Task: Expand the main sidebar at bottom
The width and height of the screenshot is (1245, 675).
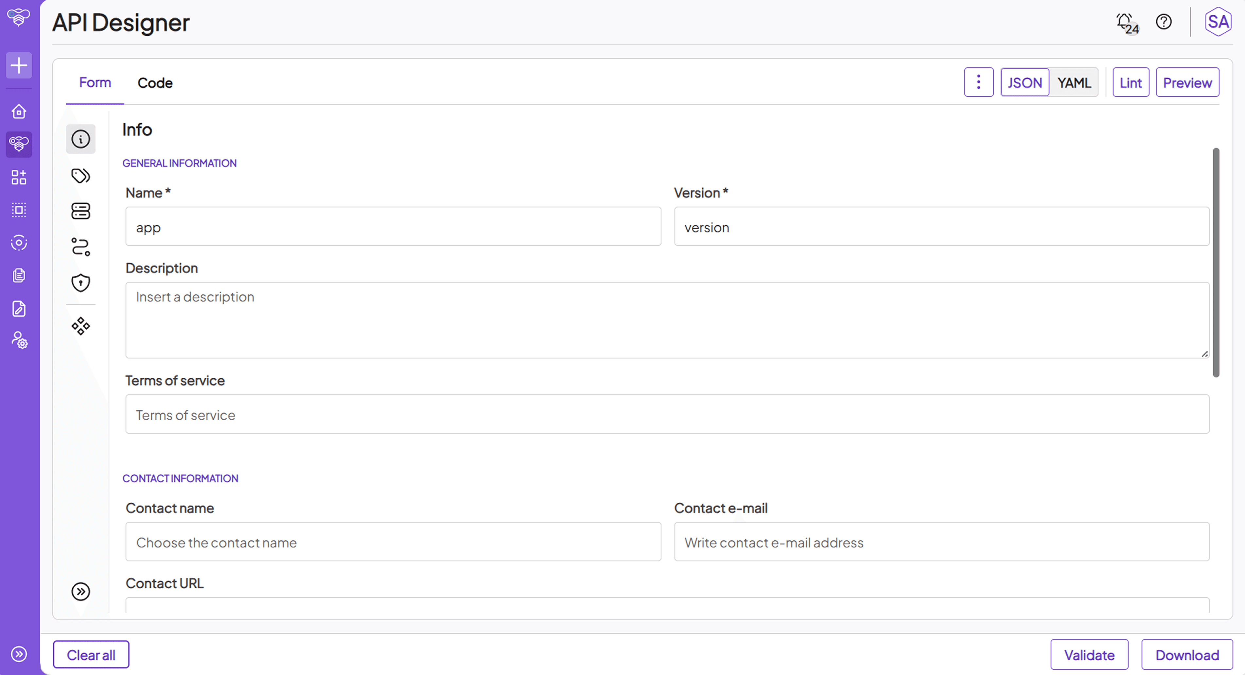Action: pos(19,654)
